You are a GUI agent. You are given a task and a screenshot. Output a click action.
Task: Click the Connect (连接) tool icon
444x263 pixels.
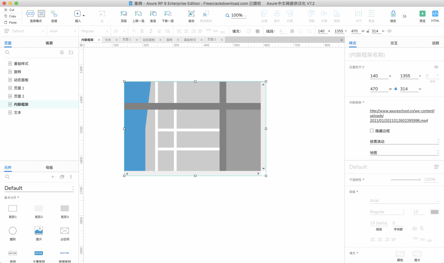(x=54, y=14)
